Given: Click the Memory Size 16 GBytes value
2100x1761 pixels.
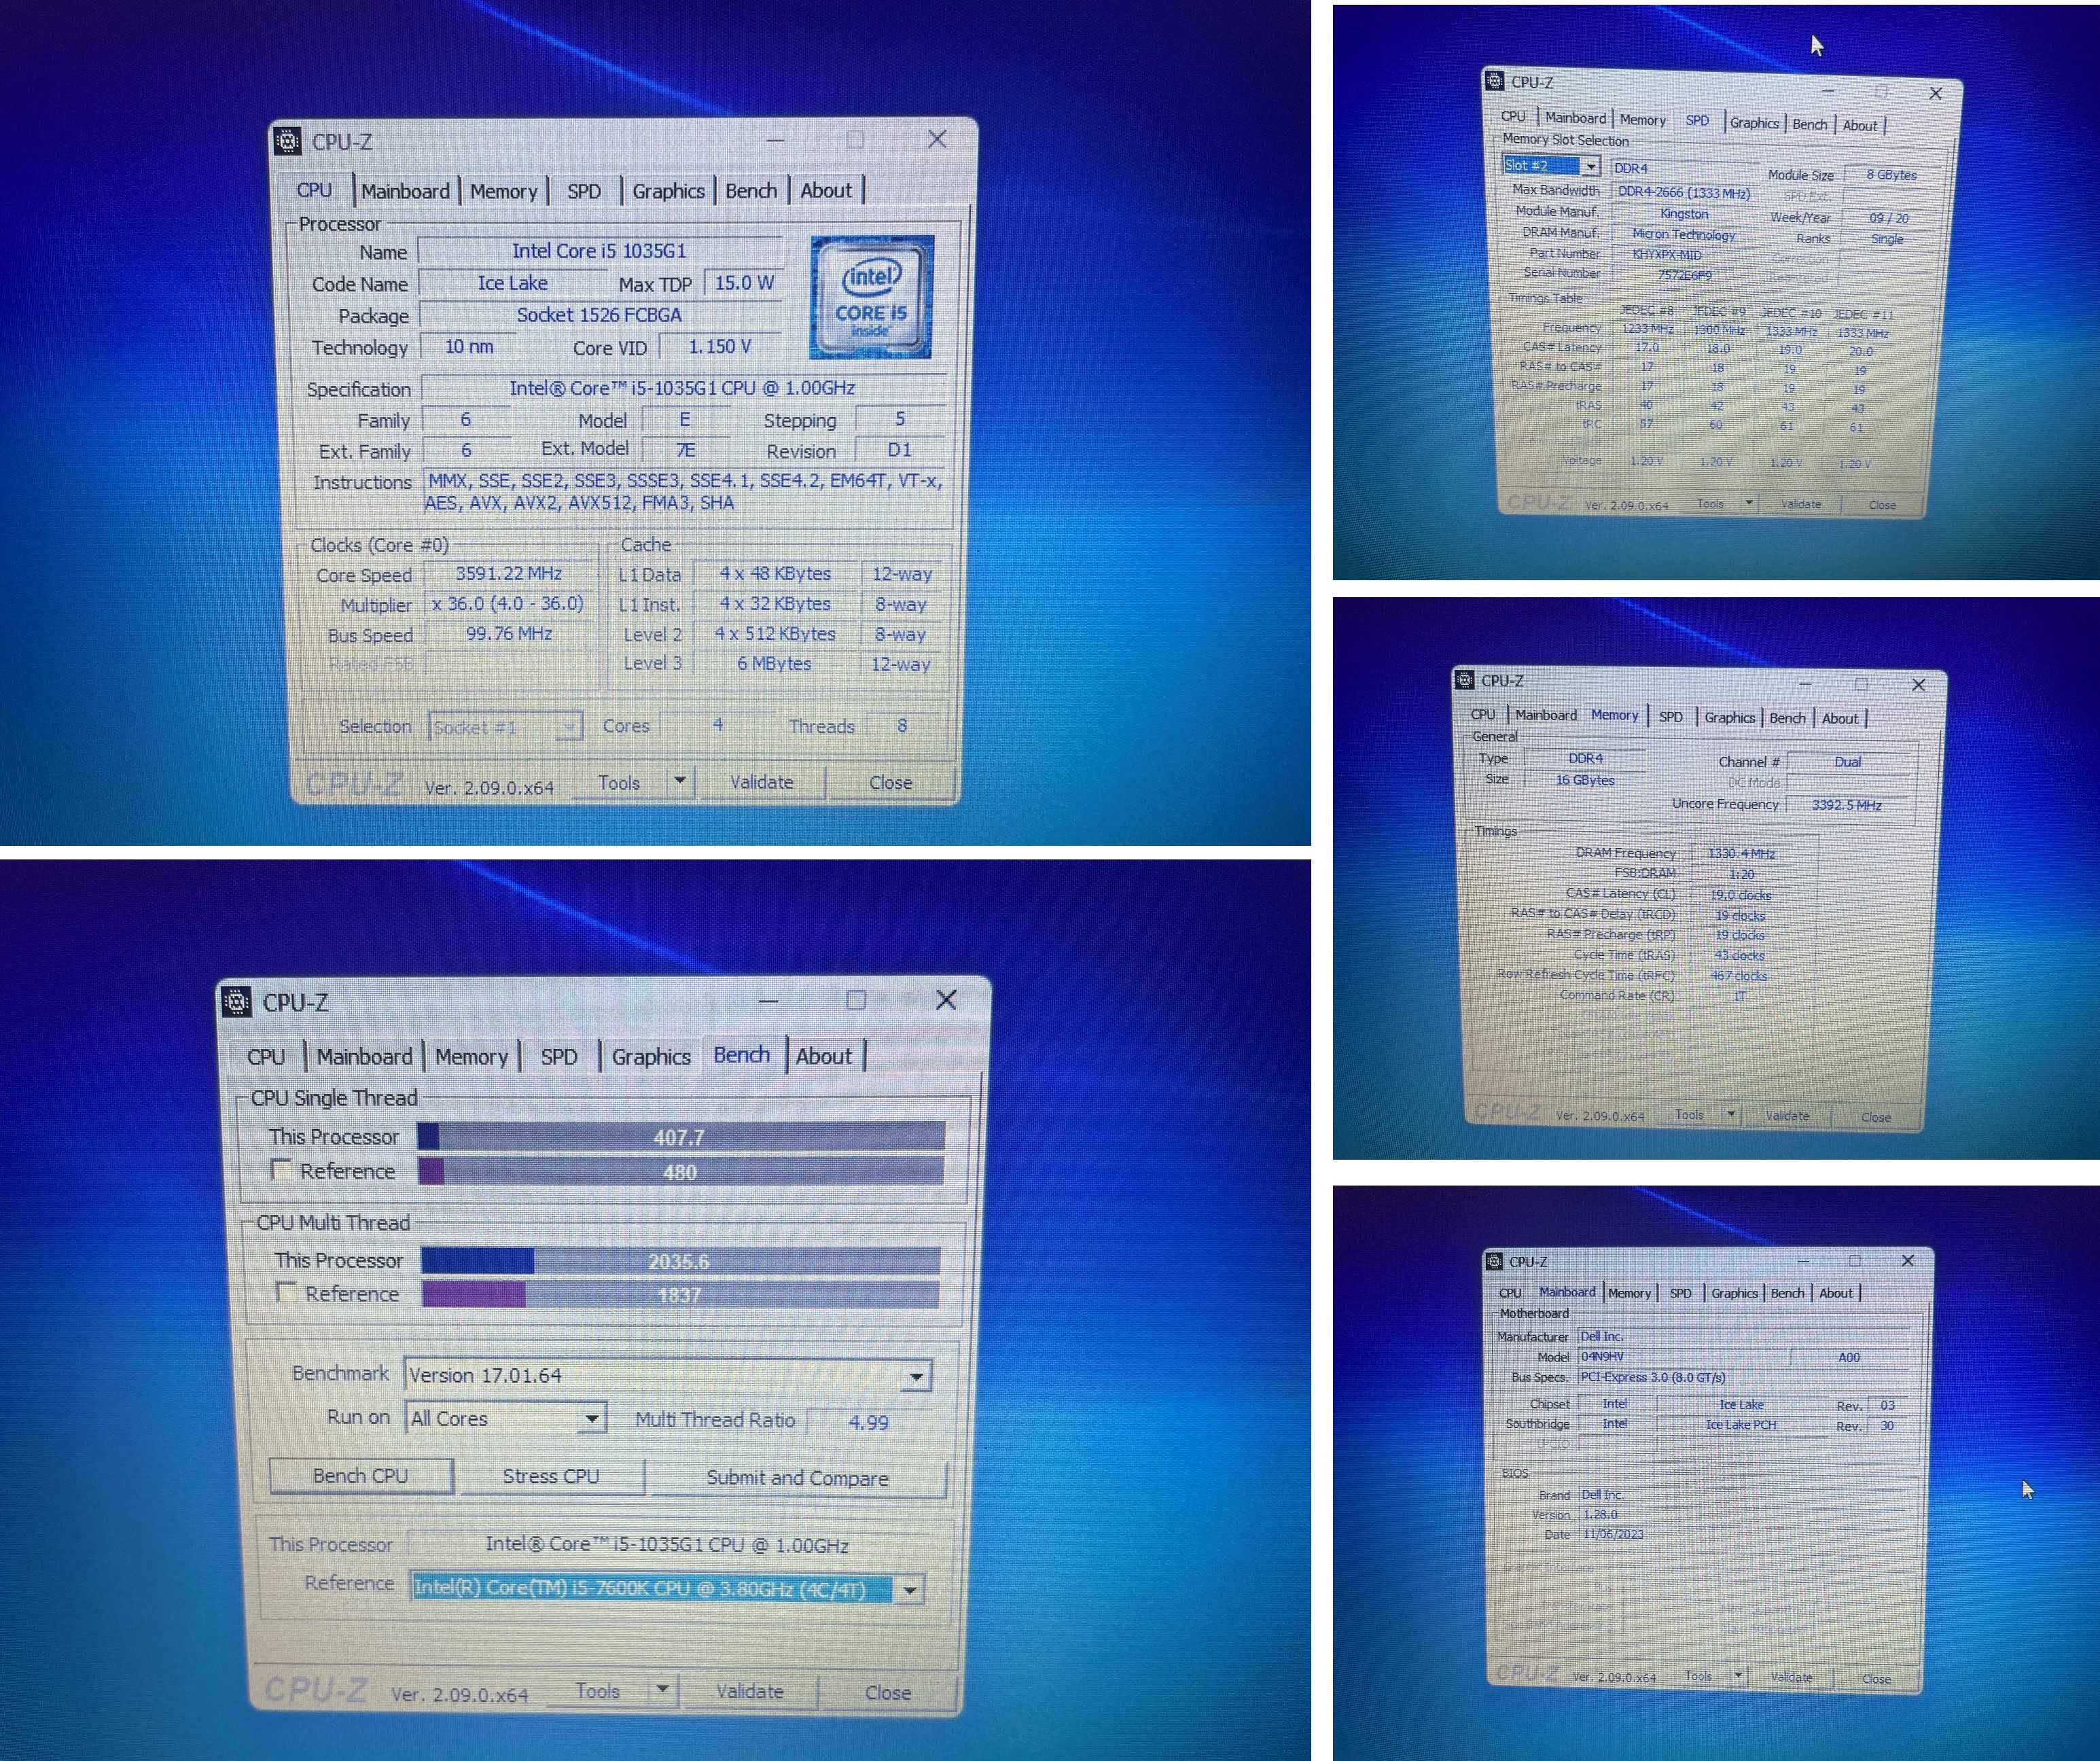Looking at the screenshot, I should click(x=1585, y=780).
